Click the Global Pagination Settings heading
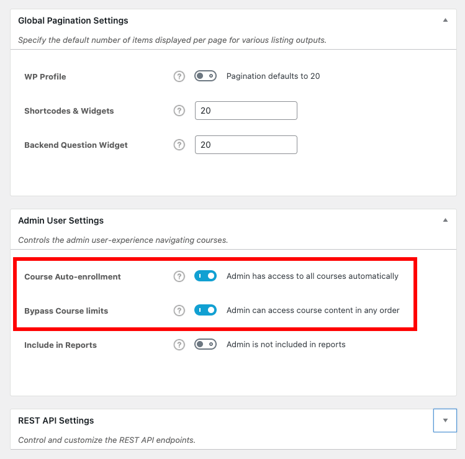465x459 pixels. 73,20
